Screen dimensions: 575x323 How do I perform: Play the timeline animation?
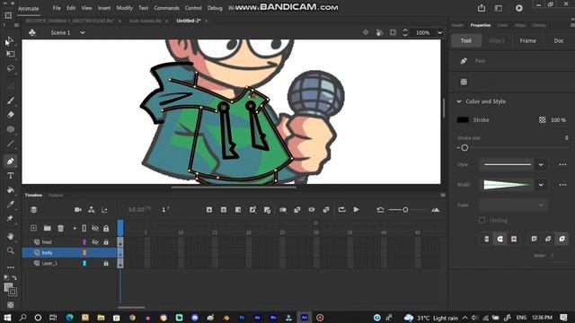click(x=356, y=210)
